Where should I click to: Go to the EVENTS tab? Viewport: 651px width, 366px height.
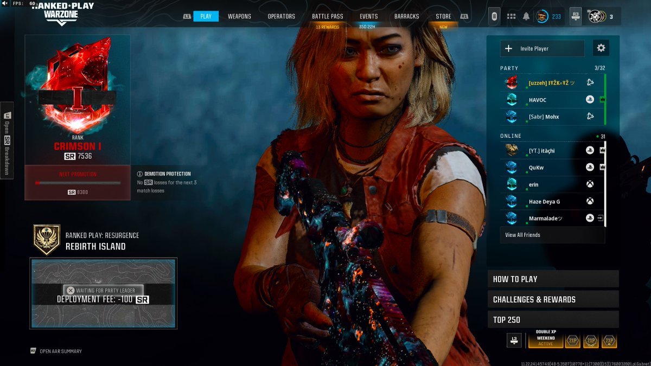368,16
